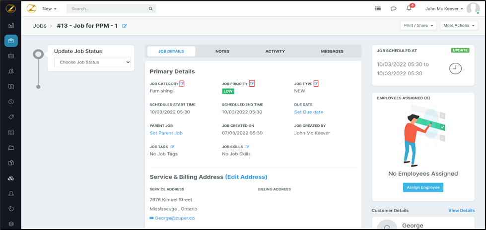Screen dimensions: 486x230
Task: Open the list view icon in header
Action: point(378,8)
